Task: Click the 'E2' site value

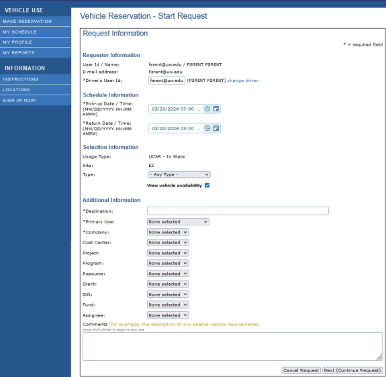Action: click(151, 166)
